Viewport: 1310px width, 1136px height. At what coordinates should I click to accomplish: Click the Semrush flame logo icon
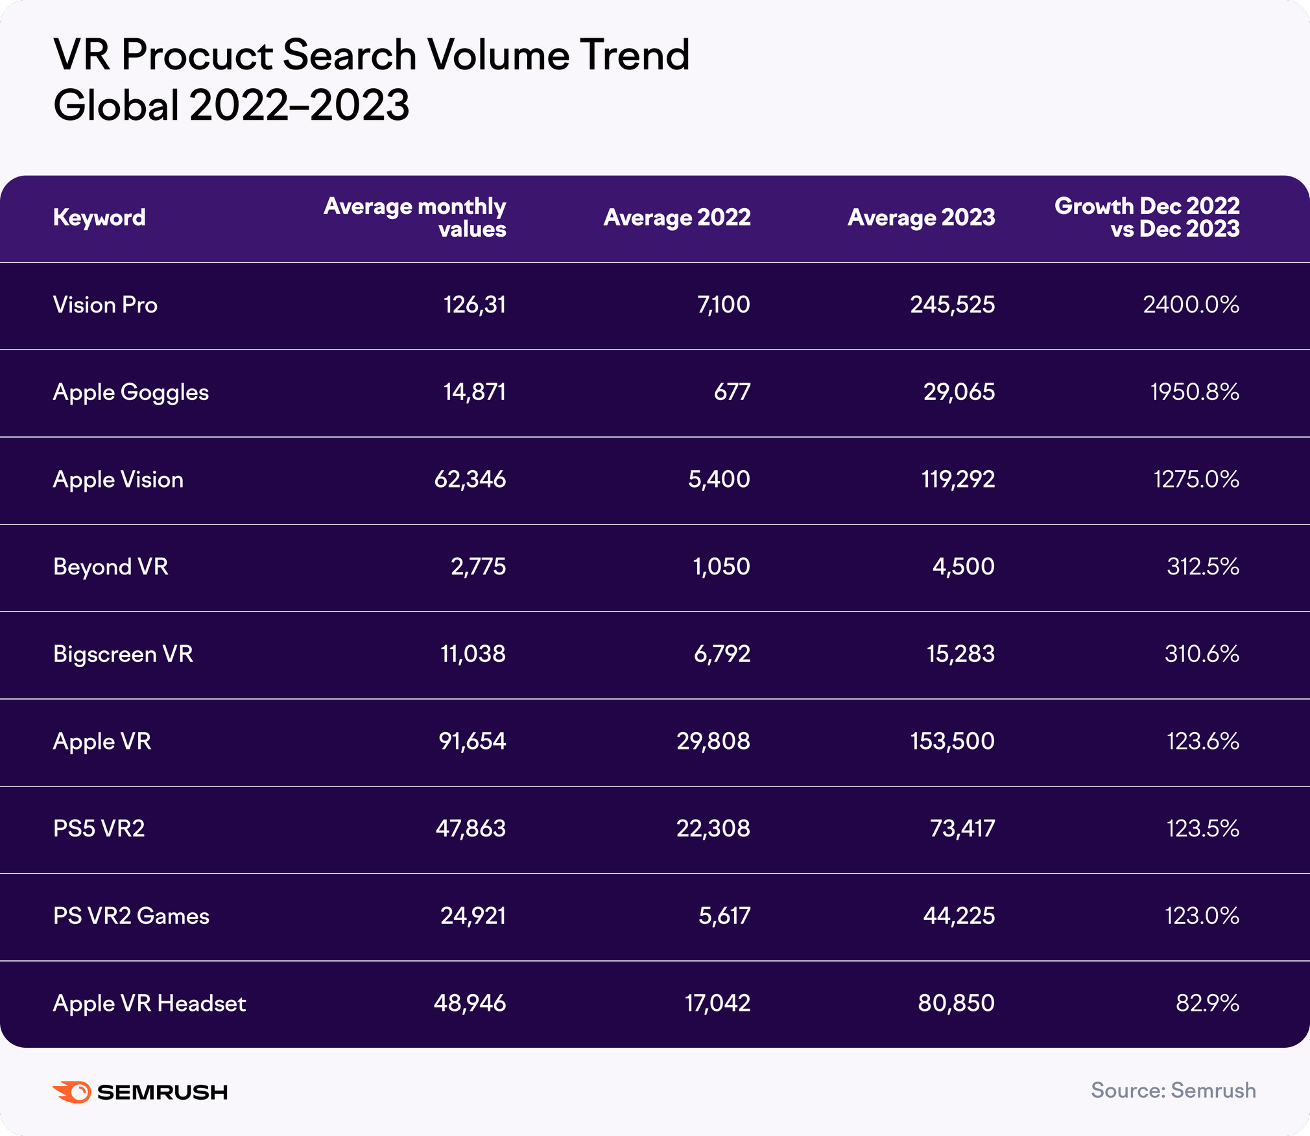pos(71,1092)
